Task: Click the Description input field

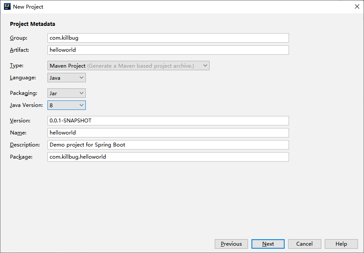Action: point(168,145)
